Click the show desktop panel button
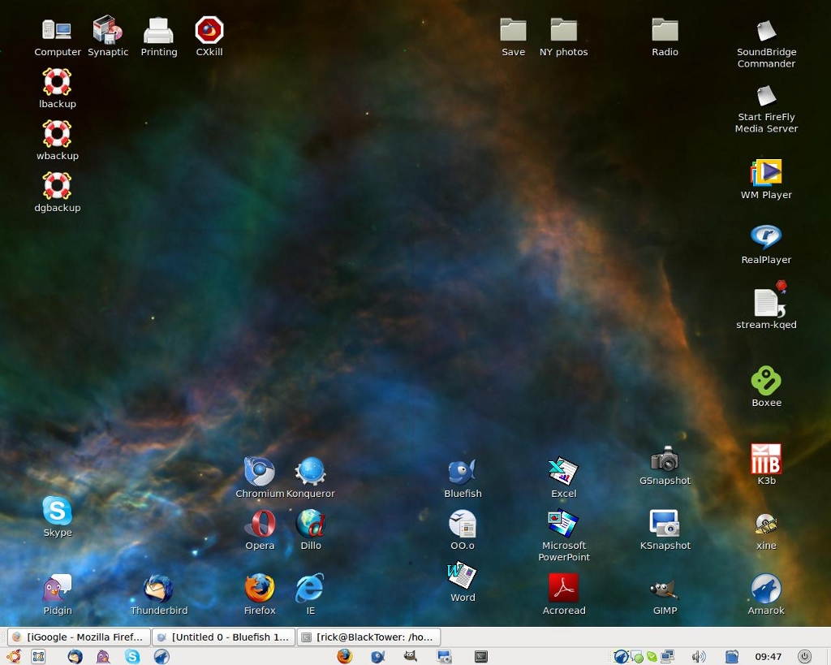 pos(38,657)
